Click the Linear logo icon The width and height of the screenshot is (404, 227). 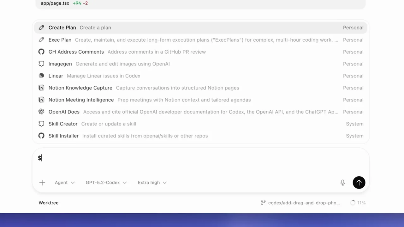tap(41, 76)
